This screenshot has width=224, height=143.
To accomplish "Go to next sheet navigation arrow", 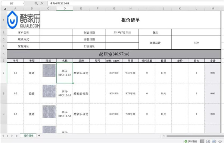I will (12, 136).
